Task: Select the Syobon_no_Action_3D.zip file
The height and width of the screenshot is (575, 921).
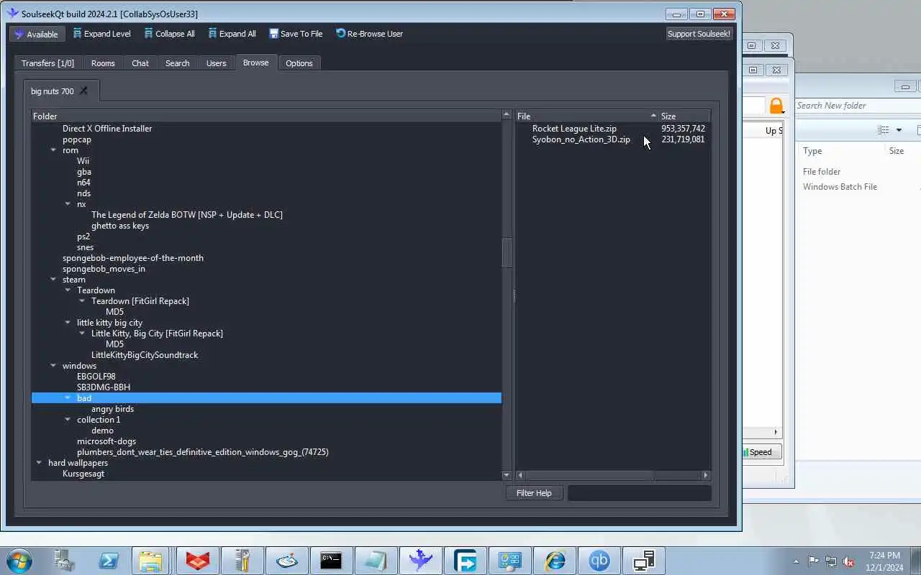Action: click(581, 139)
